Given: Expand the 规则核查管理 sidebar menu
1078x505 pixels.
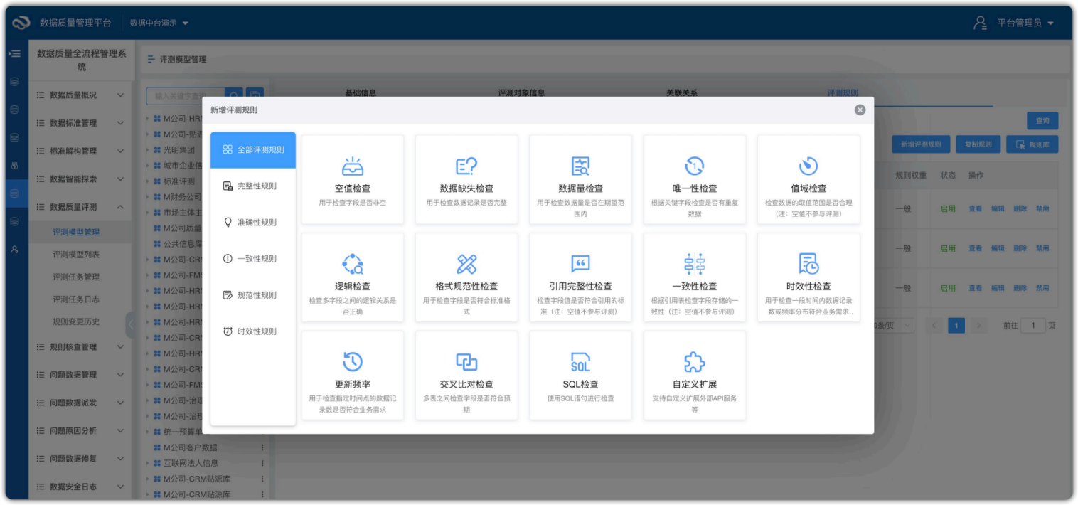Looking at the screenshot, I should [80, 347].
